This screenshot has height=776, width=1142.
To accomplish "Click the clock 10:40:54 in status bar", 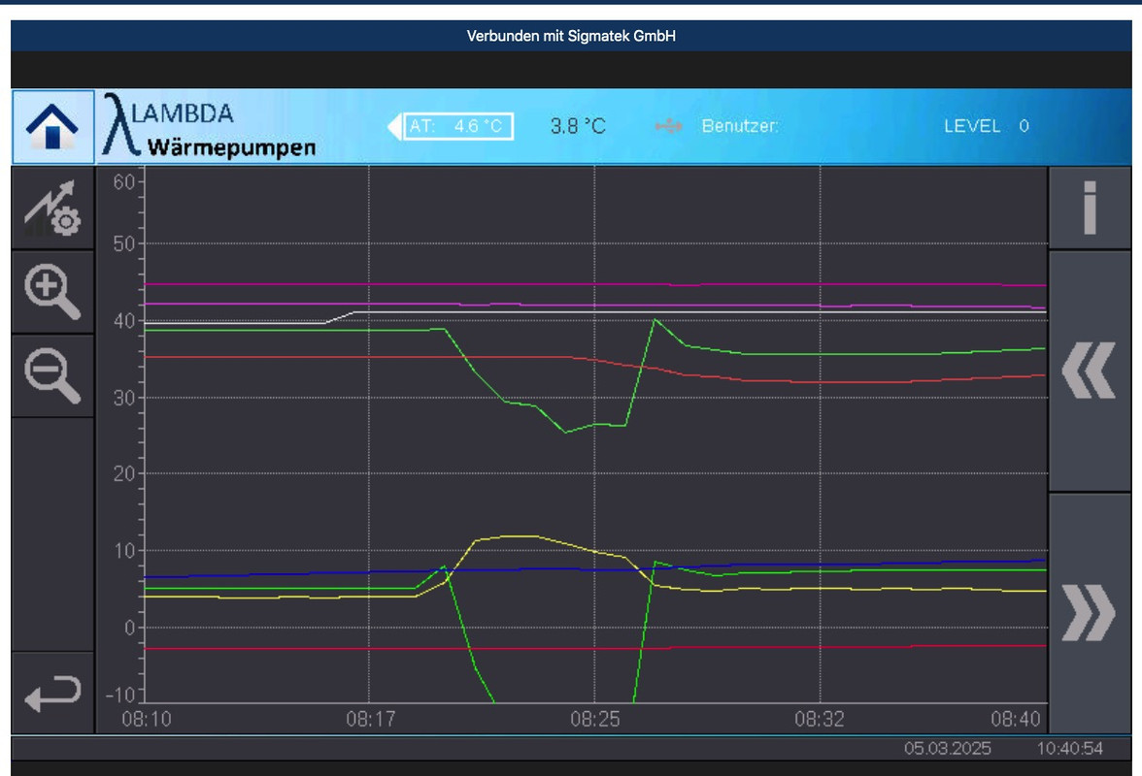I will [1070, 749].
